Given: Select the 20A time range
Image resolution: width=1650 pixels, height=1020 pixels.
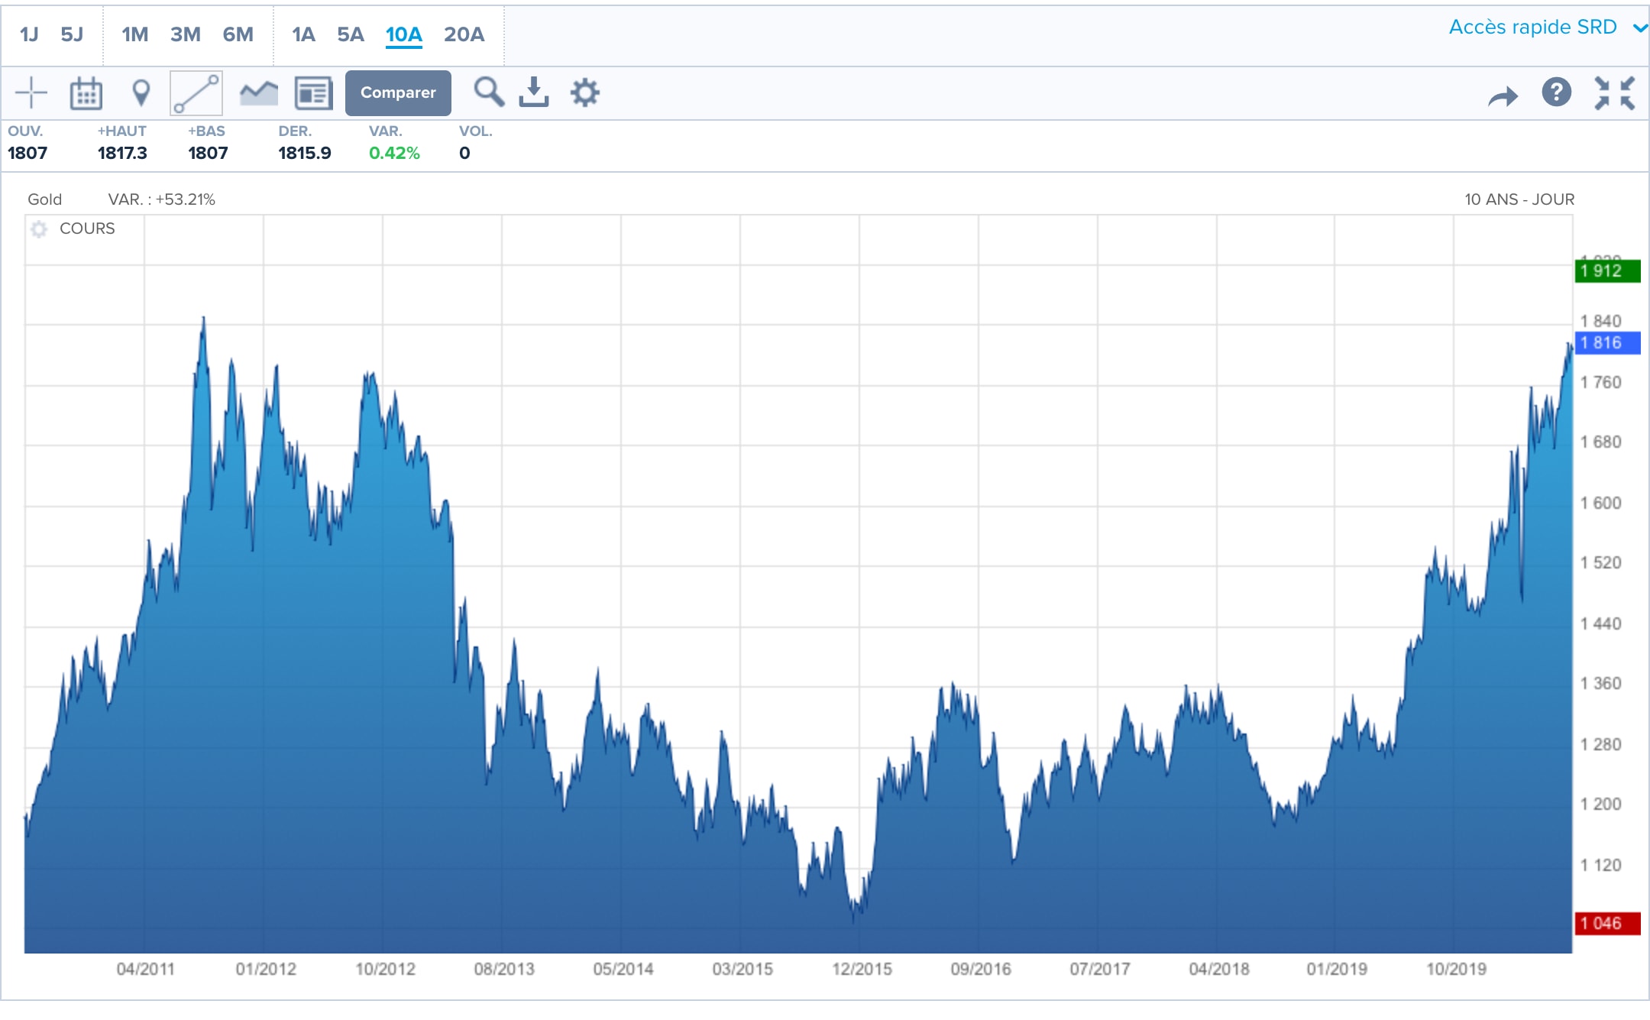Looking at the screenshot, I should (x=464, y=34).
